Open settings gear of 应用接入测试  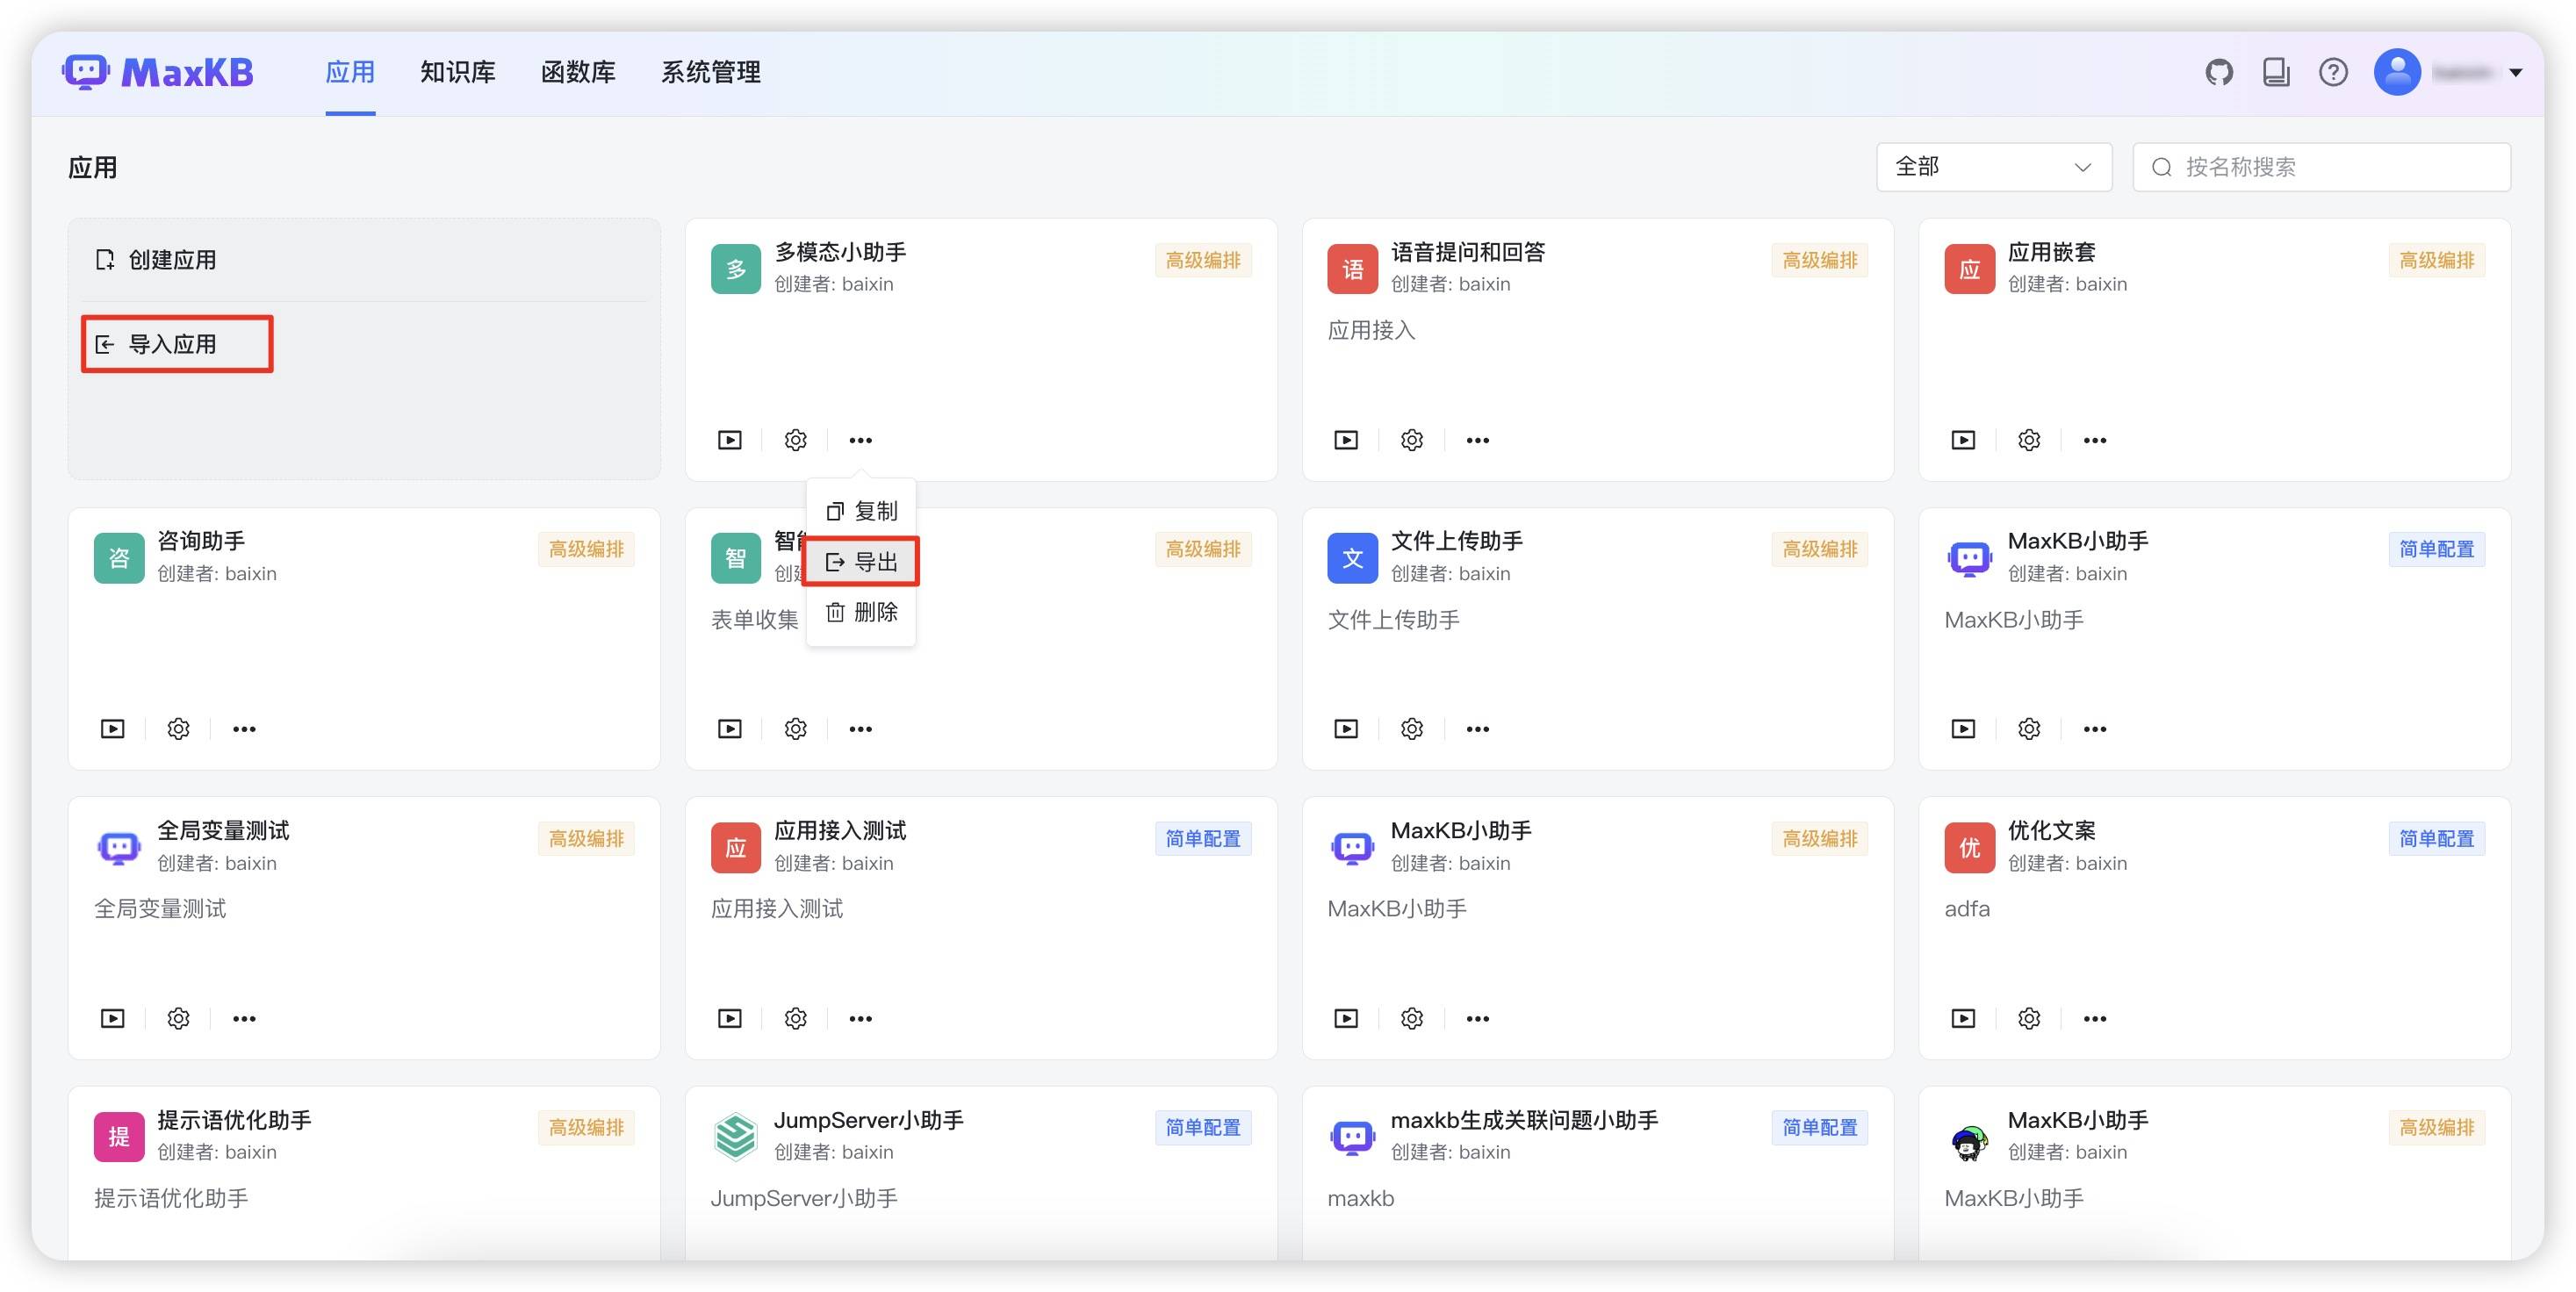[795, 1018]
